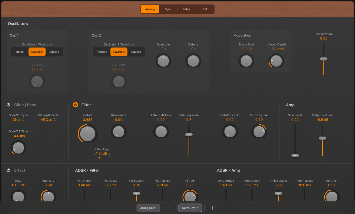Open the Glide/AB Type dropdown
The width and height of the screenshot is (355, 214).
click(18, 120)
